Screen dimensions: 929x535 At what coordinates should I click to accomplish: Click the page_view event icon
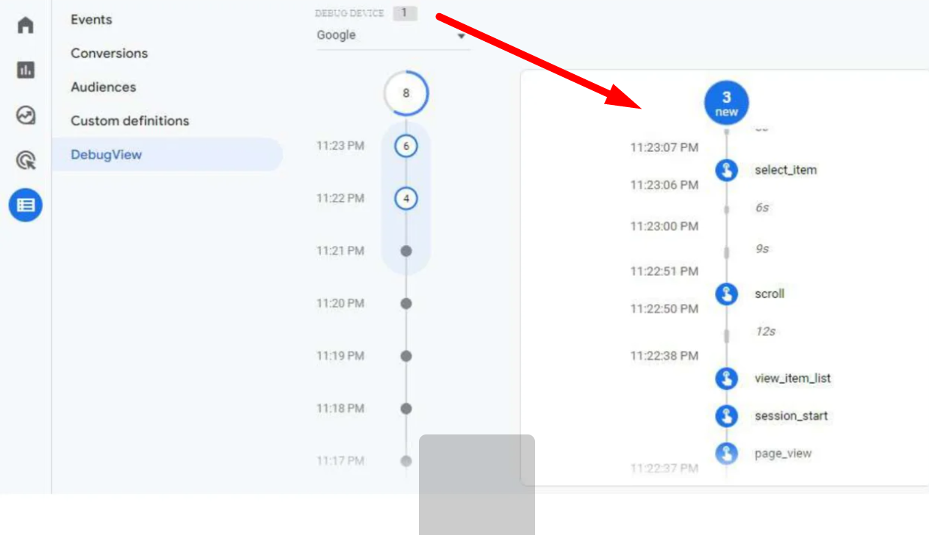[x=726, y=454]
